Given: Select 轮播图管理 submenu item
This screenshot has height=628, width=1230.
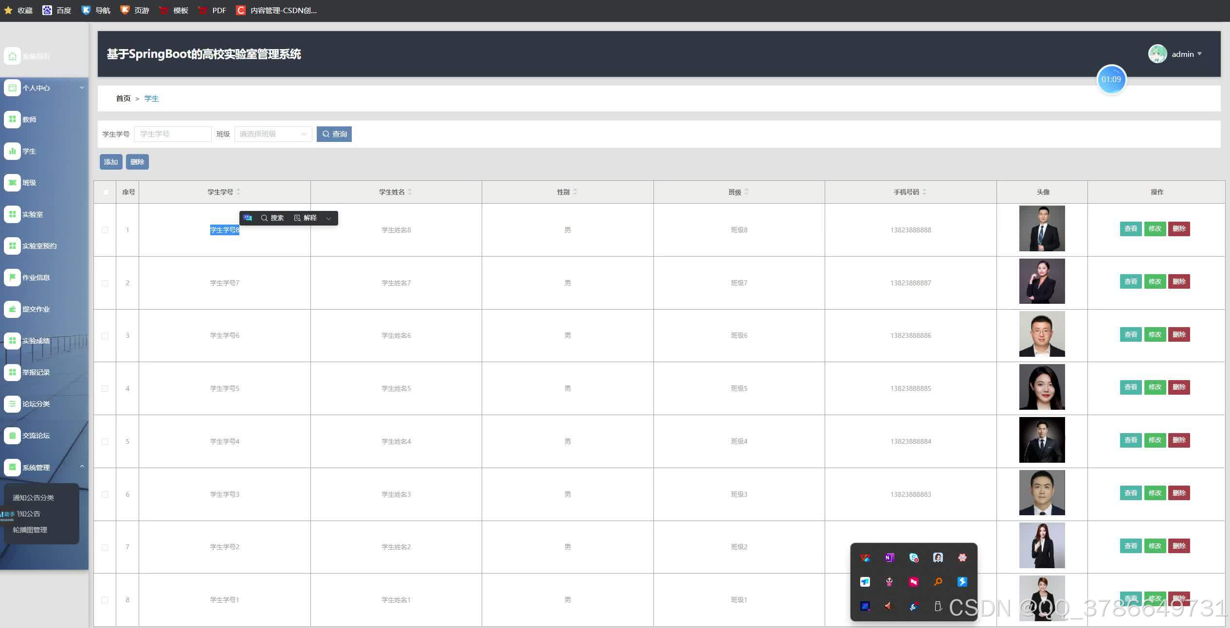Looking at the screenshot, I should coord(30,530).
